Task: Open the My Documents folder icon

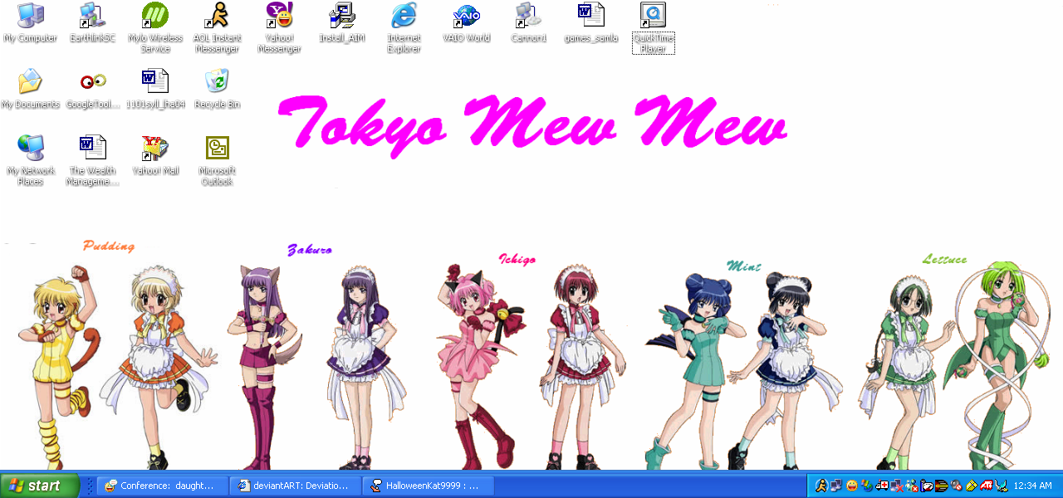Action: pyautogui.click(x=30, y=90)
